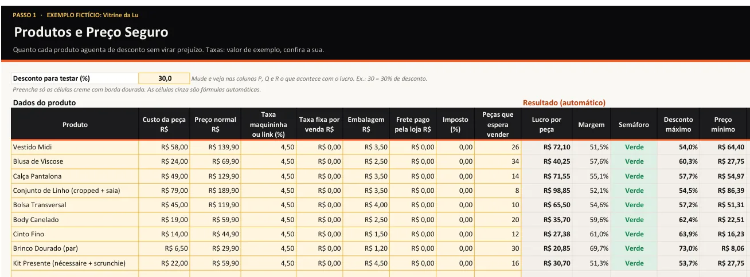This screenshot has height=277, width=750.
Task: Click the profit cell R$ 72,10
Action: (546, 147)
